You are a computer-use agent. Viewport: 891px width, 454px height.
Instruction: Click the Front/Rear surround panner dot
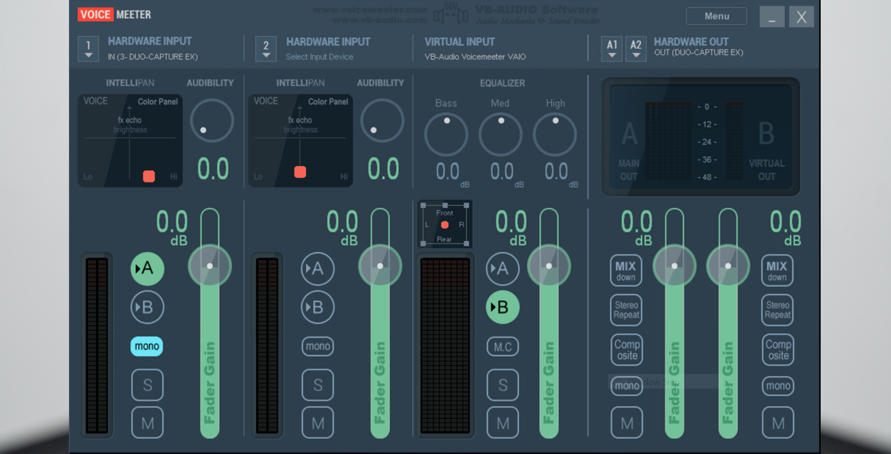pyautogui.click(x=445, y=225)
